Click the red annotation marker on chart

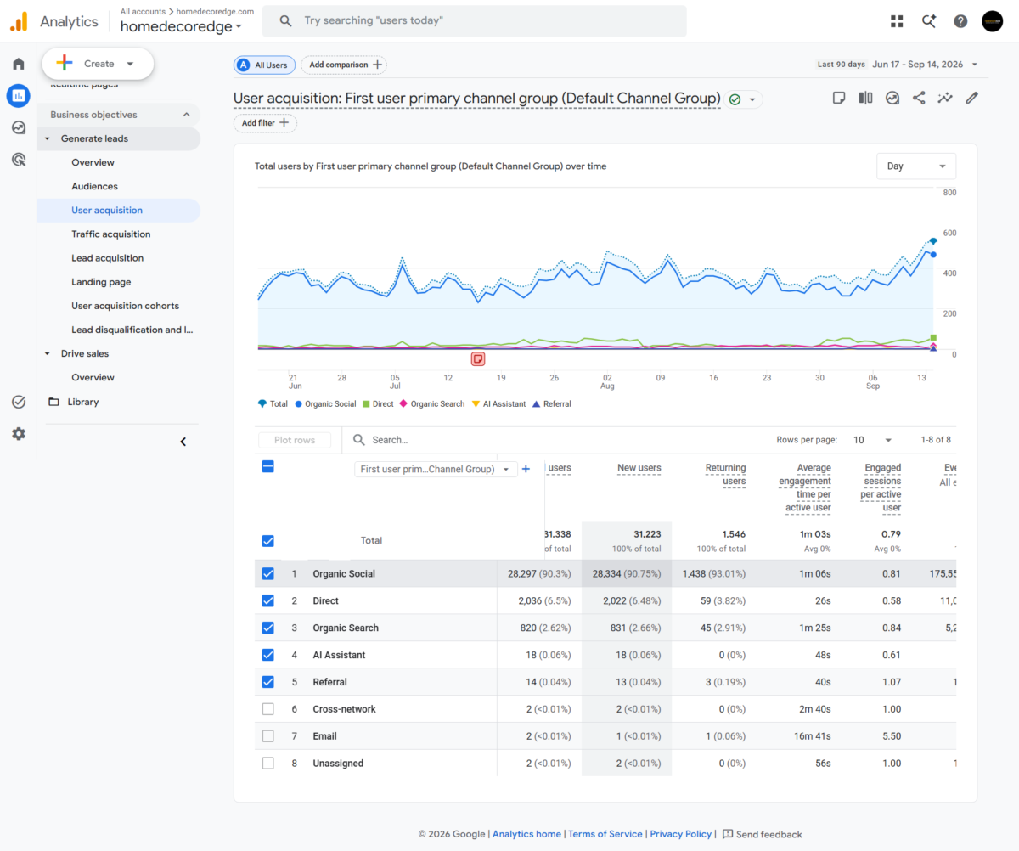[478, 359]
